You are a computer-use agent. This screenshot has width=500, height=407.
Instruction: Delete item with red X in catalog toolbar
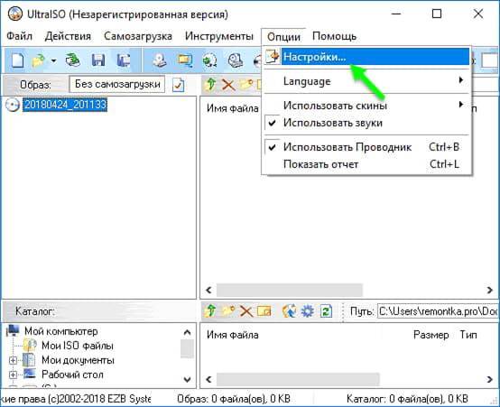click(246, 311)
